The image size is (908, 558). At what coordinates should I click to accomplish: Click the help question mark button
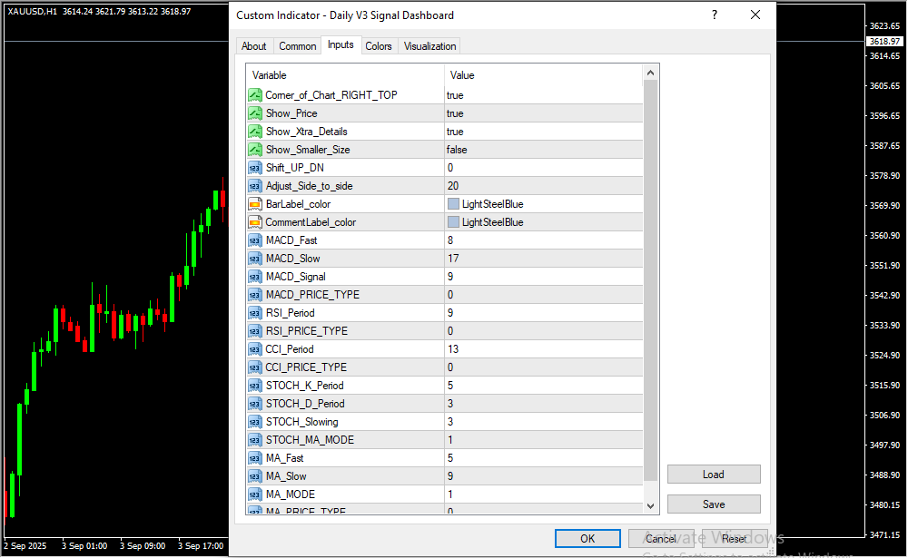click(x=715, y=15)
